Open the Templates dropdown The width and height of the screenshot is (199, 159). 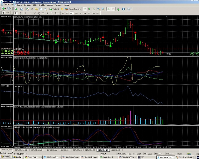[x=130, y=9]
